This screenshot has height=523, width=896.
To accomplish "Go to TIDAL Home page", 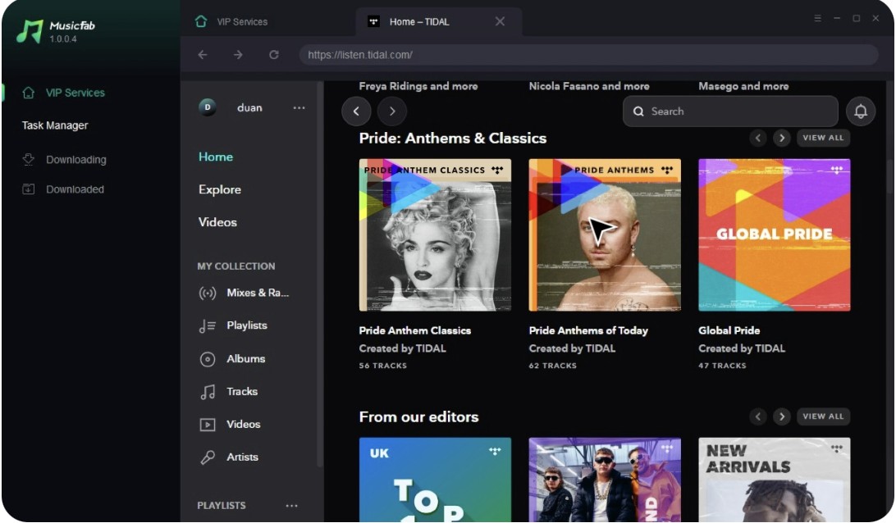I will coord(216,157).
